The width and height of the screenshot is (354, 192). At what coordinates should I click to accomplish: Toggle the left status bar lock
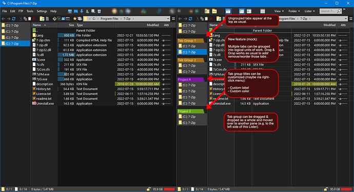click(148, 189)
